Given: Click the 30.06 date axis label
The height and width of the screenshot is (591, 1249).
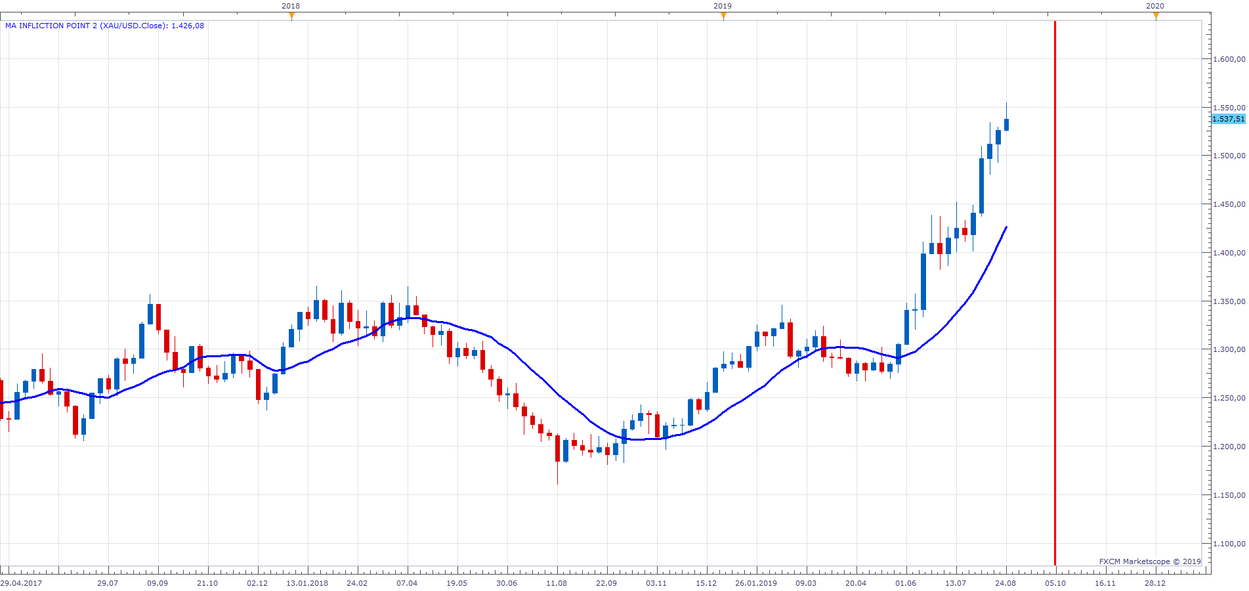Looking at the screenshot, I should (507, 583).
